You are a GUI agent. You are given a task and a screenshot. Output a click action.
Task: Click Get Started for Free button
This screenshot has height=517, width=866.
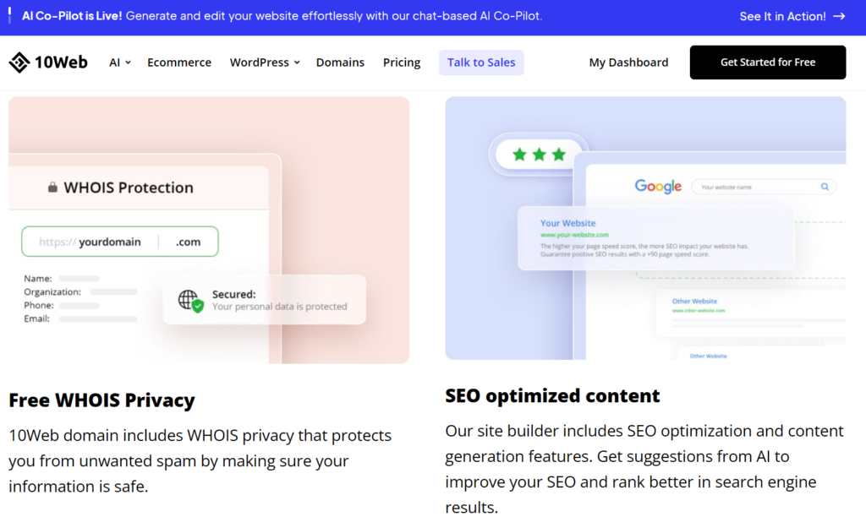tap(768, 63)
